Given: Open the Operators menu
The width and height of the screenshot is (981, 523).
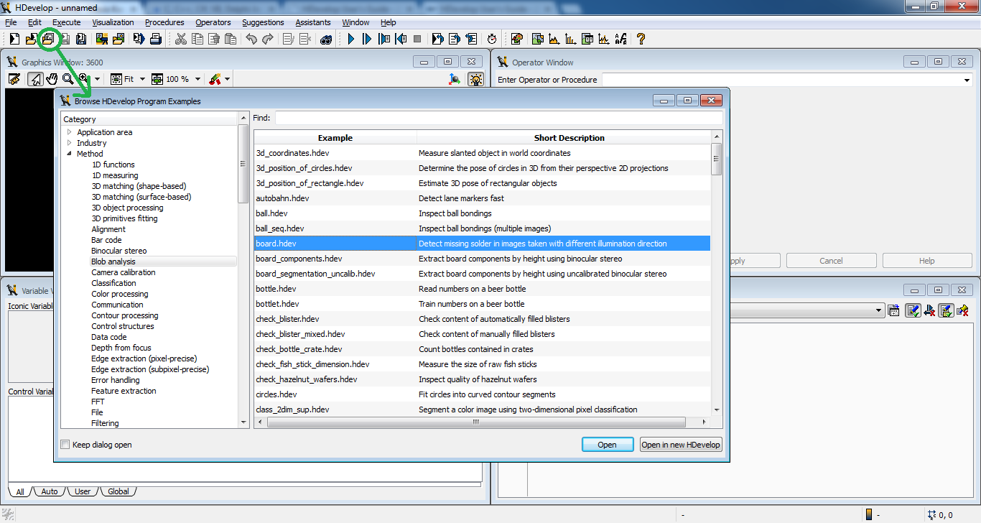Looking at the screenshot, I should [213, 22].
